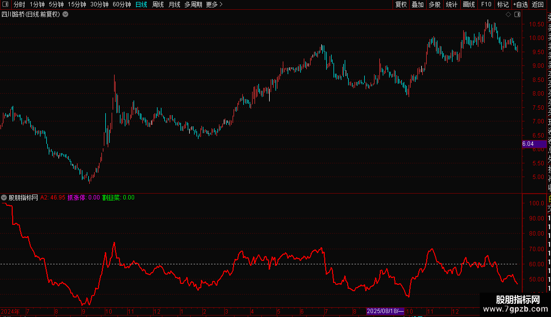Add stock with +自选 button

pos(520,4)
